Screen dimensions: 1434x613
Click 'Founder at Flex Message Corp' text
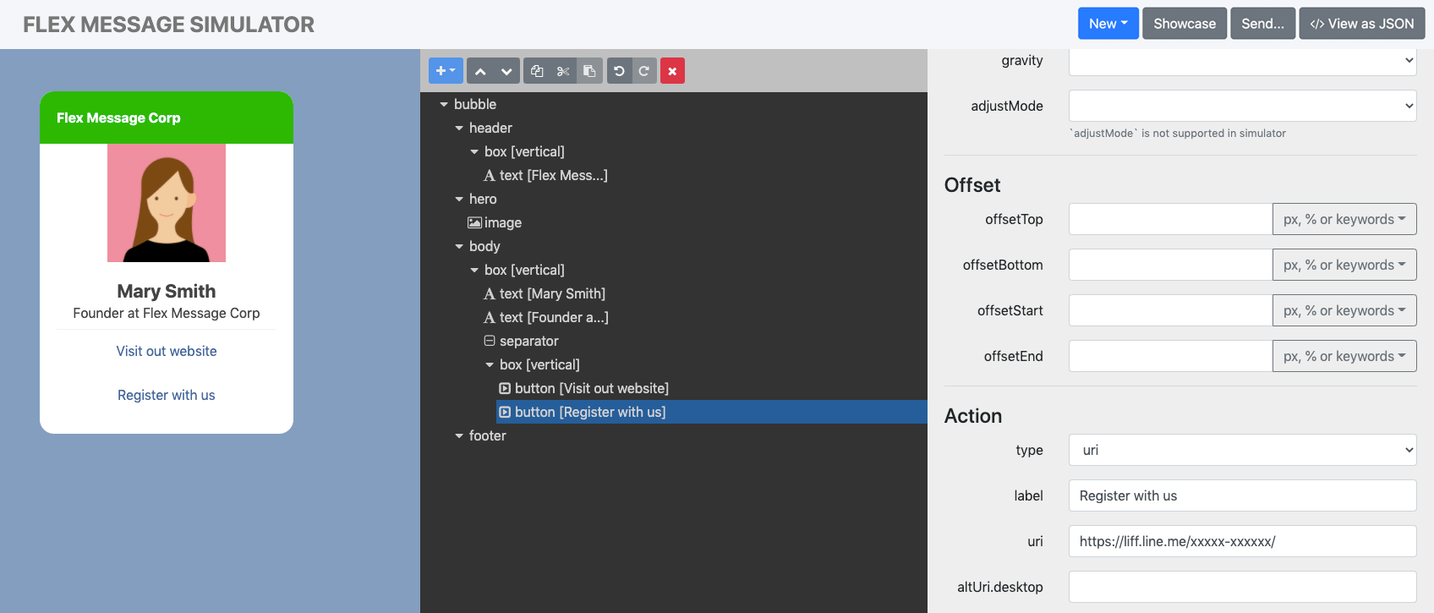tap(167, 313)
